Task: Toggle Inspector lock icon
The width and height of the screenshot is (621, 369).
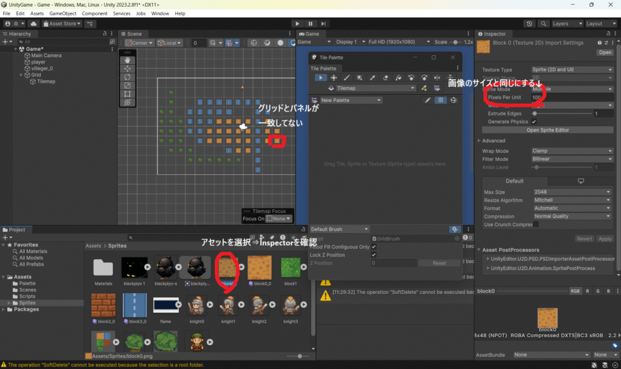Action: tap(608, 34)
